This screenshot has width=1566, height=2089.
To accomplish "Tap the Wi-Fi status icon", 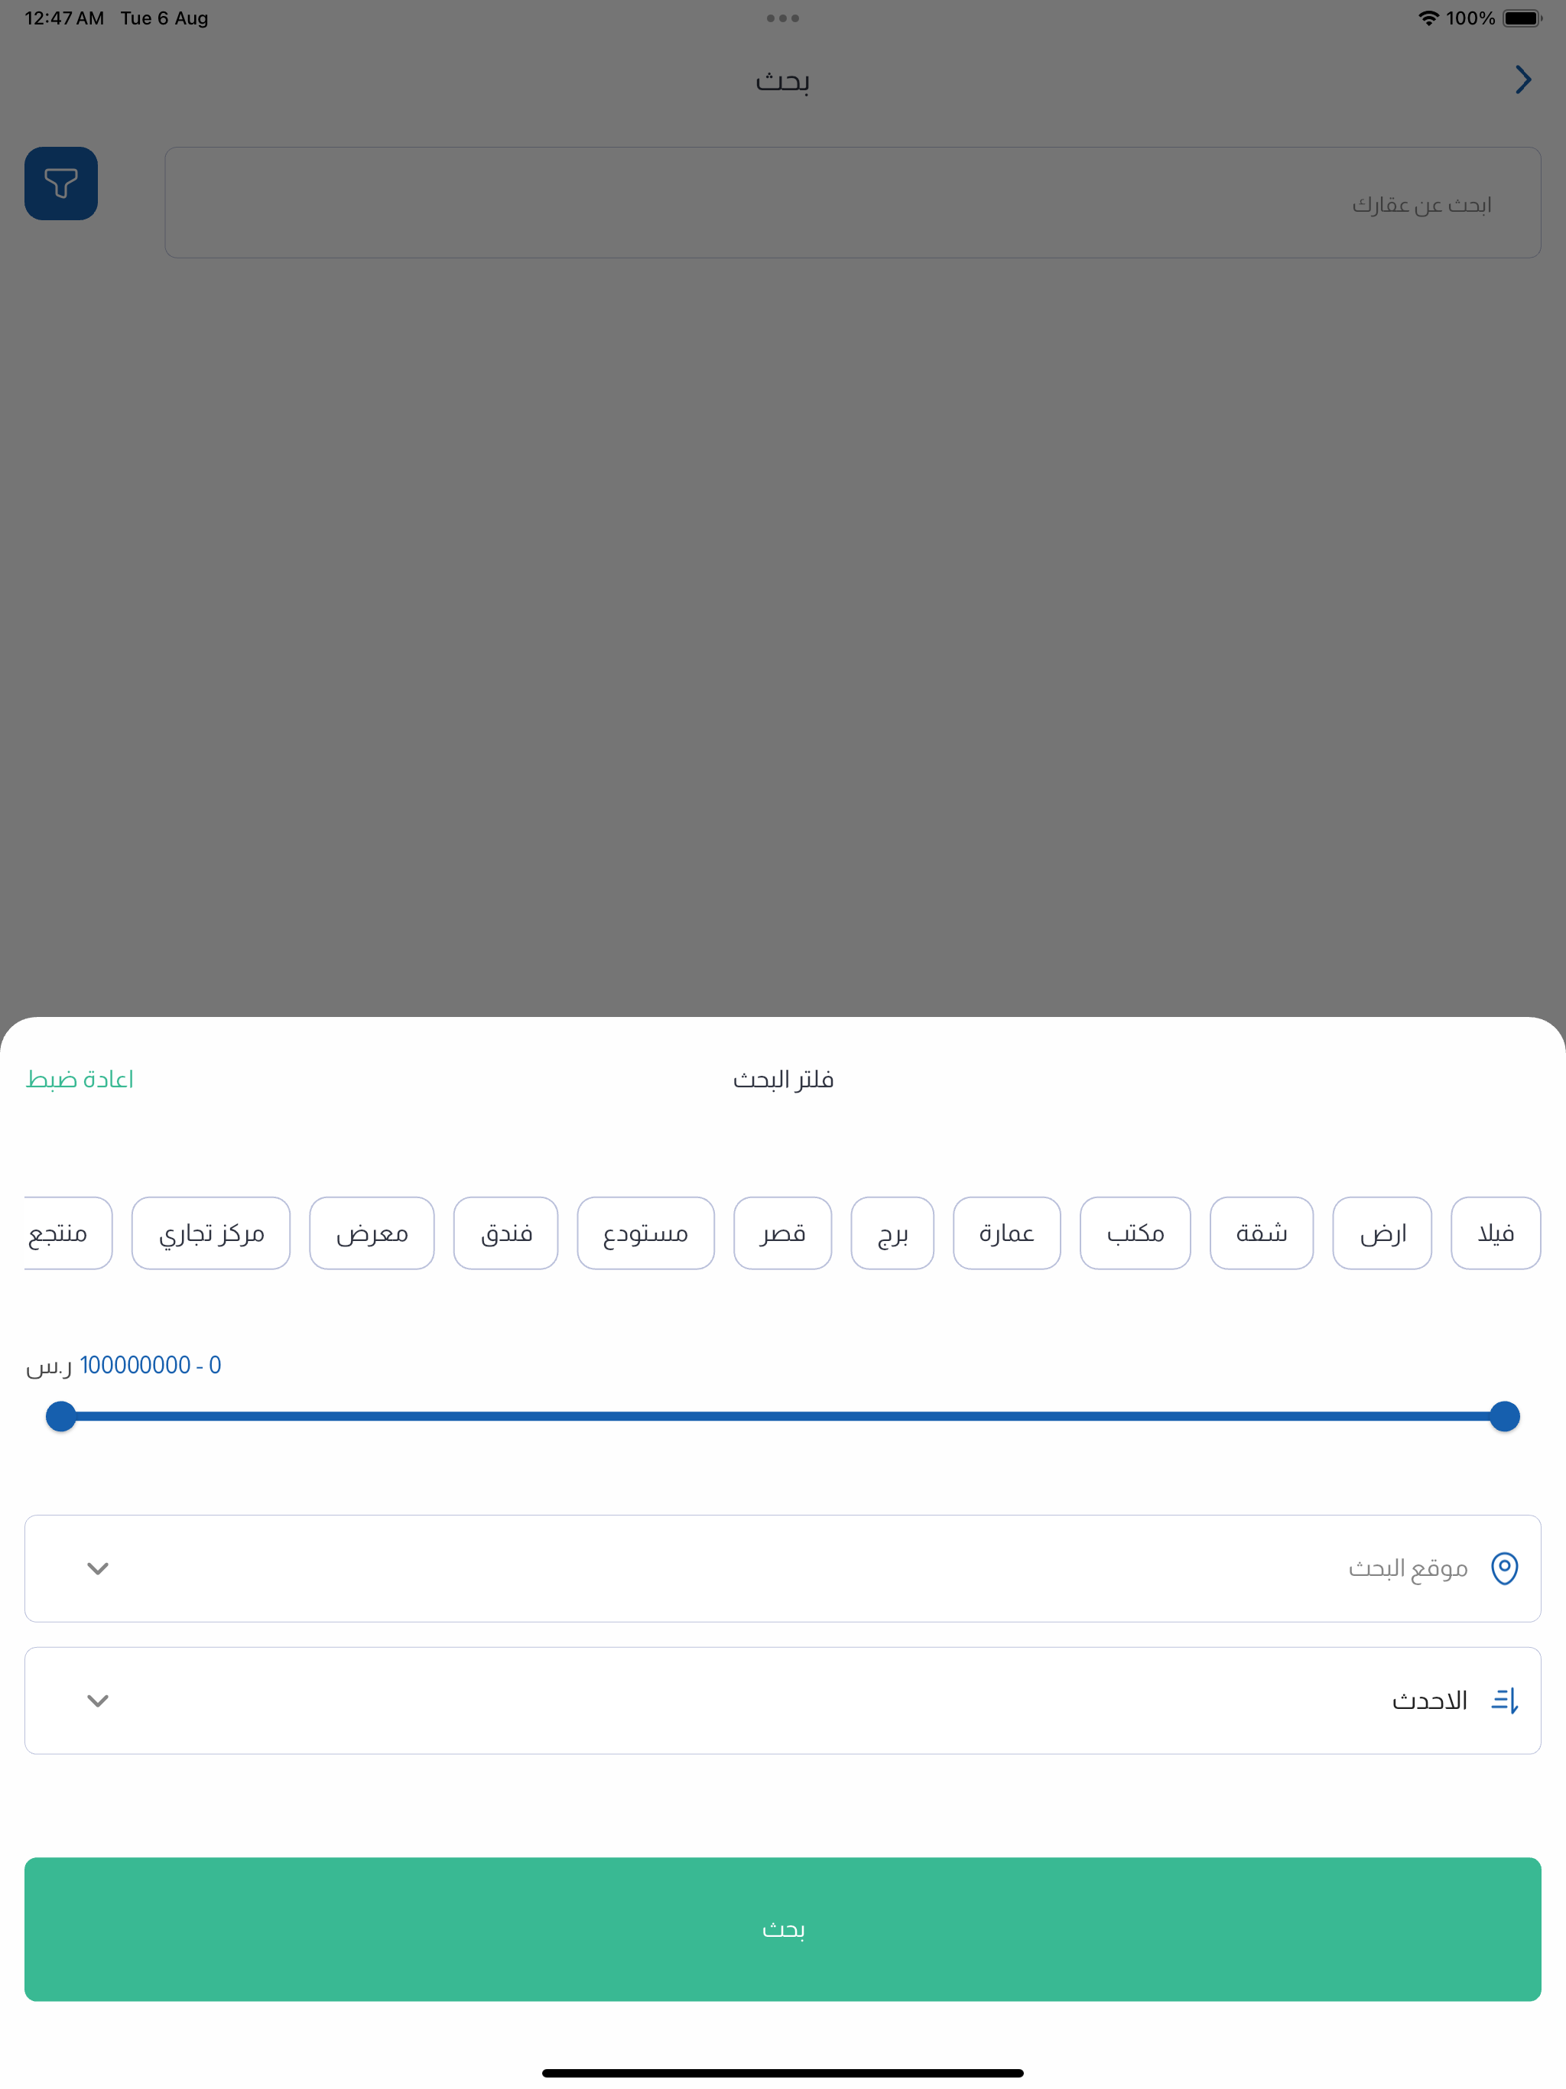I will click(x=1428, y=18).
